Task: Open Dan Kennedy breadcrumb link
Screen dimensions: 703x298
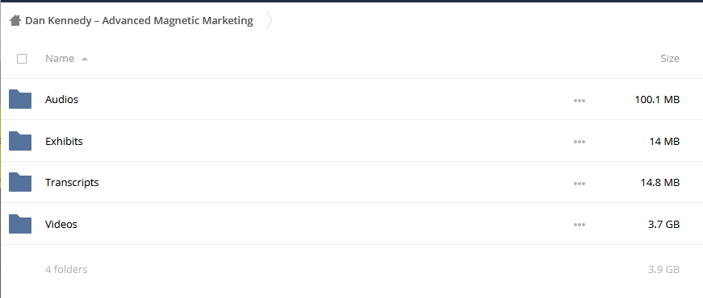Action: (x=139, y=21)
